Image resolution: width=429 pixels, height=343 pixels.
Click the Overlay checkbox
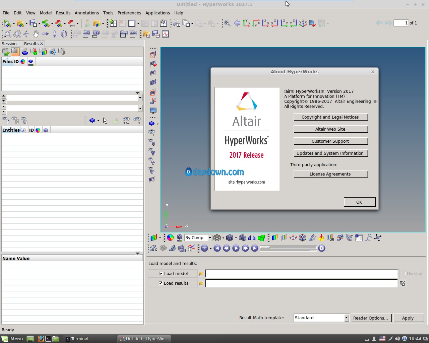point(404,273)
